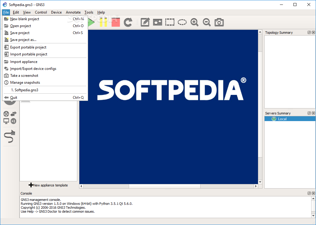The height and width of the screenshot is (225, 316).
Task: Click the Zoom out magnifier icon
Action: (x=207, y=22)
